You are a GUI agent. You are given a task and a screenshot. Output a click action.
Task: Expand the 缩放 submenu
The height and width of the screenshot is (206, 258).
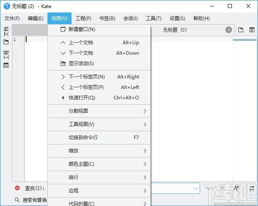tap(99, 151)
